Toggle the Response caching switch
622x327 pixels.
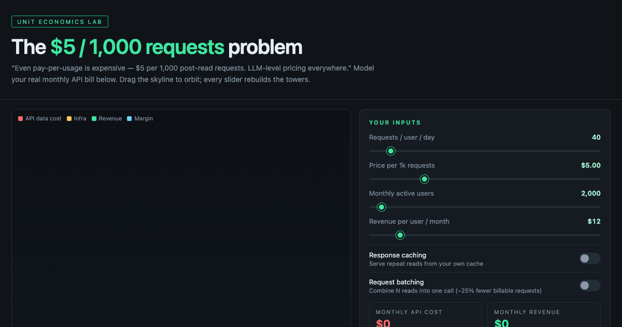pyautogui.click(x=590, y=258)
